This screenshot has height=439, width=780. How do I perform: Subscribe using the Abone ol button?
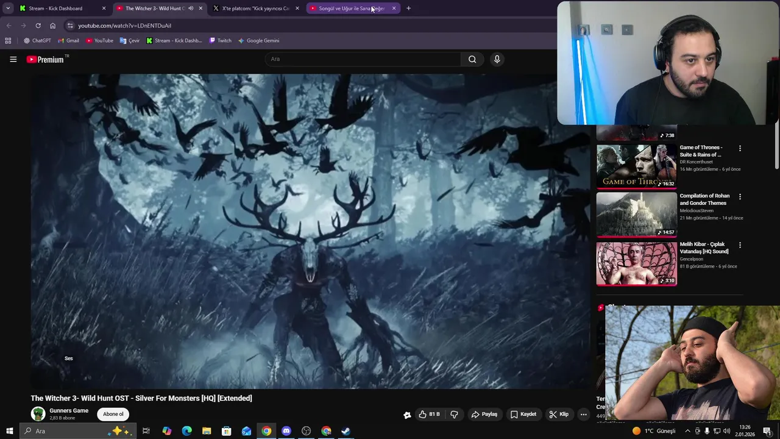click(113, 414)
